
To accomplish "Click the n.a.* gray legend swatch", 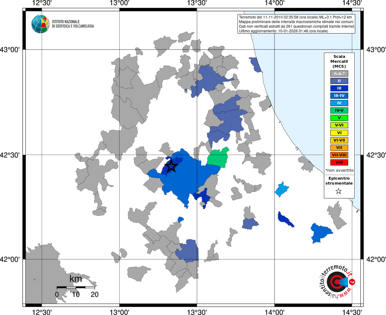I will click(x=339, y=74).
